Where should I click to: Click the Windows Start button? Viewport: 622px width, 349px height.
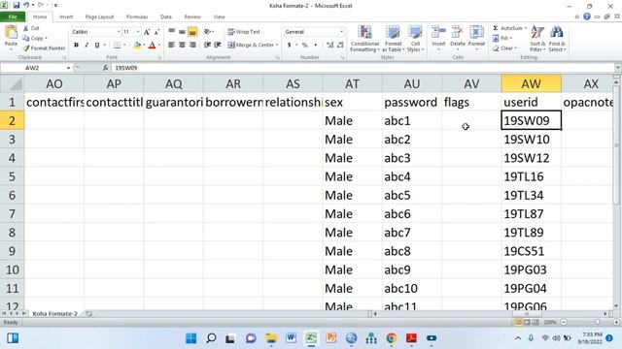(x=190, y=338)
